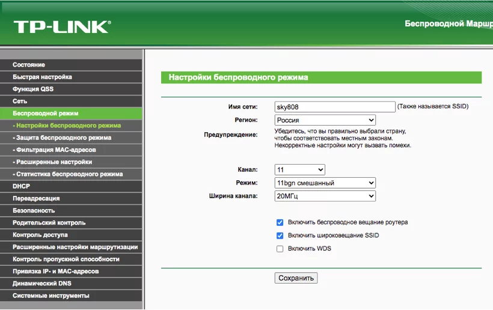
Task: Open Ширина канала dropdown 20МГц
Action: (x=325, y=196)
